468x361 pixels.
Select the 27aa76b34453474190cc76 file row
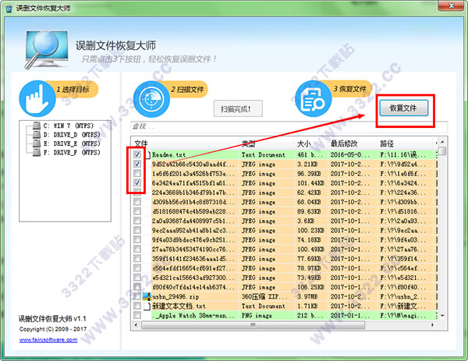(285, 250)
